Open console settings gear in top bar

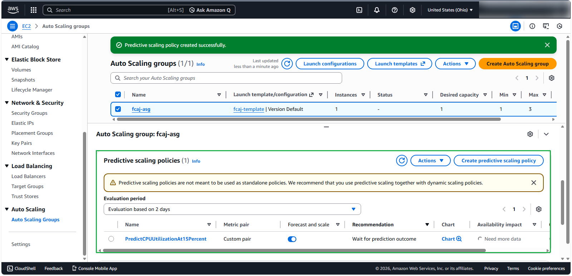[413, 10]
